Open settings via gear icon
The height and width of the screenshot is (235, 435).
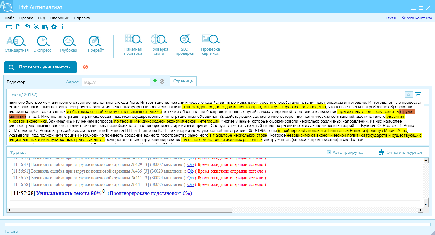pos(54,27)
